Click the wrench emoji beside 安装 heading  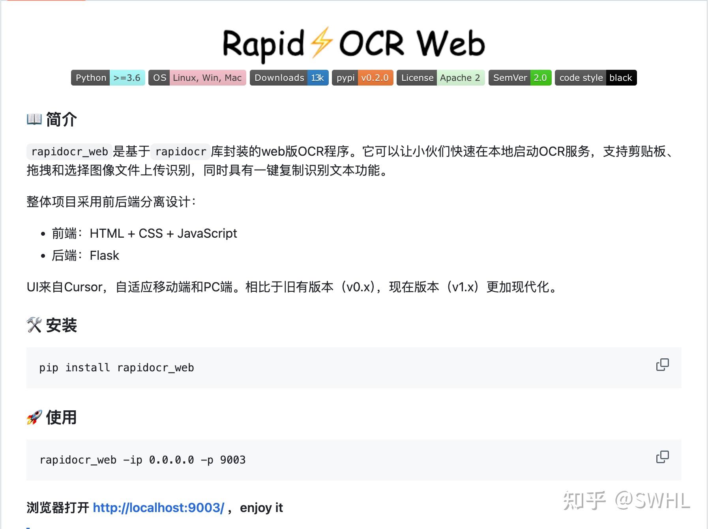pos(34,326)
